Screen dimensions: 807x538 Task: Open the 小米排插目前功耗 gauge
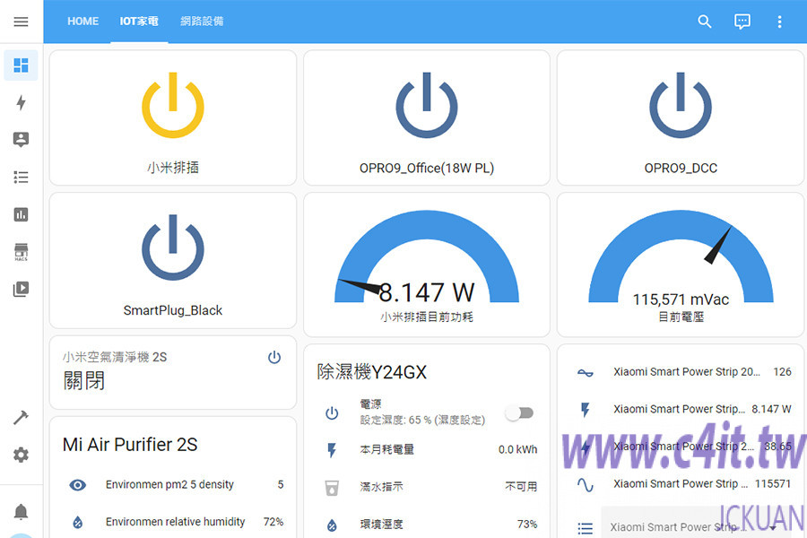(427, 265)
